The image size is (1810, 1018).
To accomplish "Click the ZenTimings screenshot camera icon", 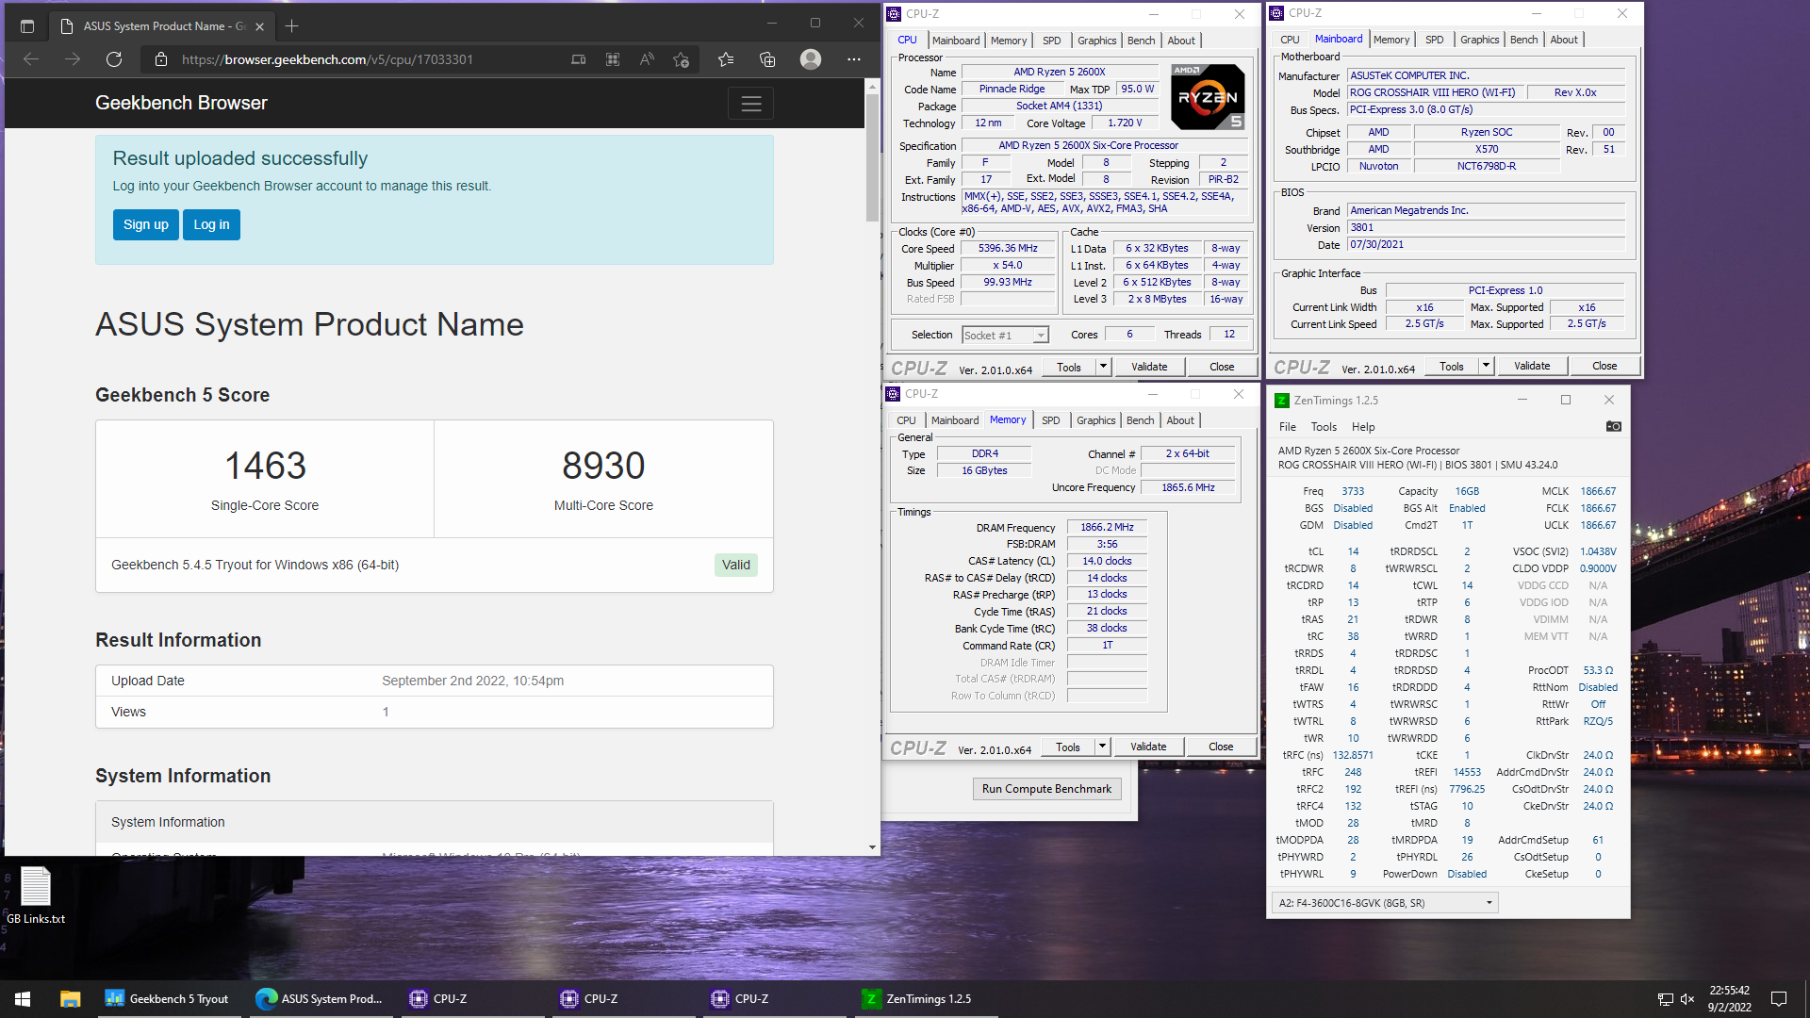I will [x=1614, y=426].
